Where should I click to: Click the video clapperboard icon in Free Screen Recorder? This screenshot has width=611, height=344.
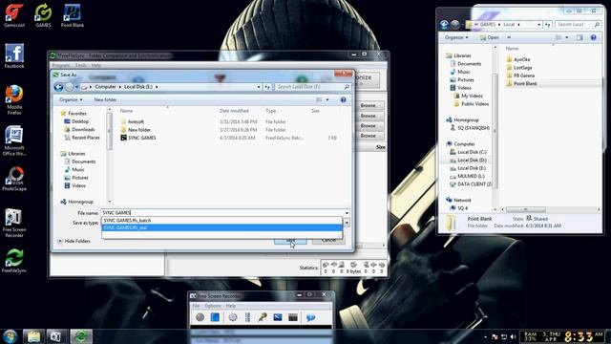(293, 317)
